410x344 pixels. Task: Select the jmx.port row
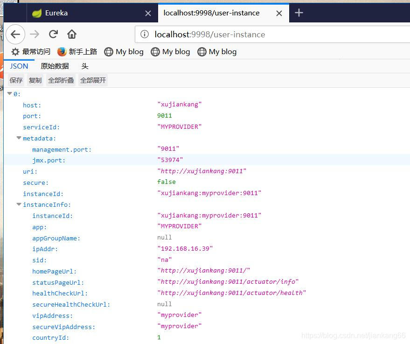tap(207, 160)
